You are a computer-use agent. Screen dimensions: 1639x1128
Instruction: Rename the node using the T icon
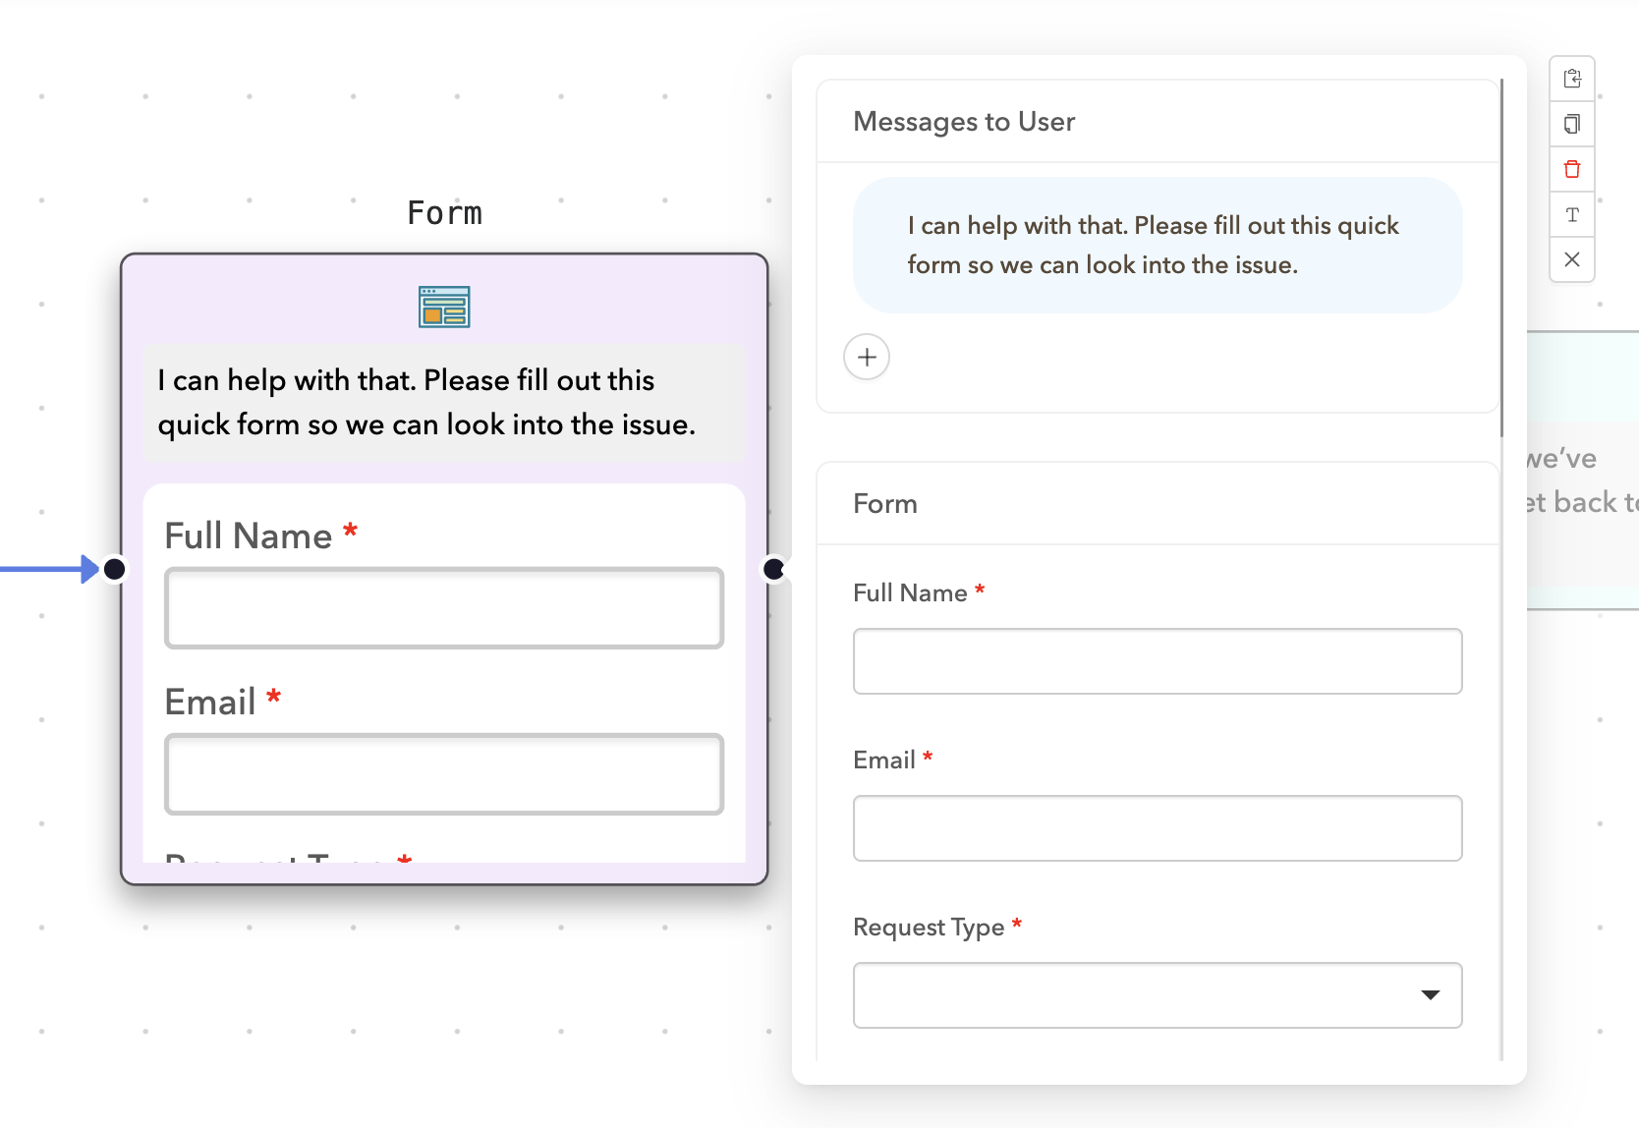1572,214
